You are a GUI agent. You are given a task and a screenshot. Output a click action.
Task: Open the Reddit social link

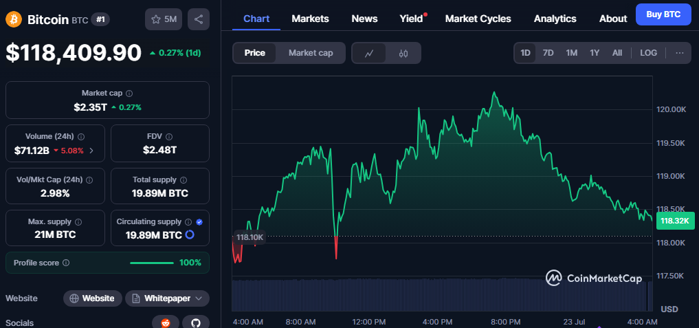click(x=166, y=322)
